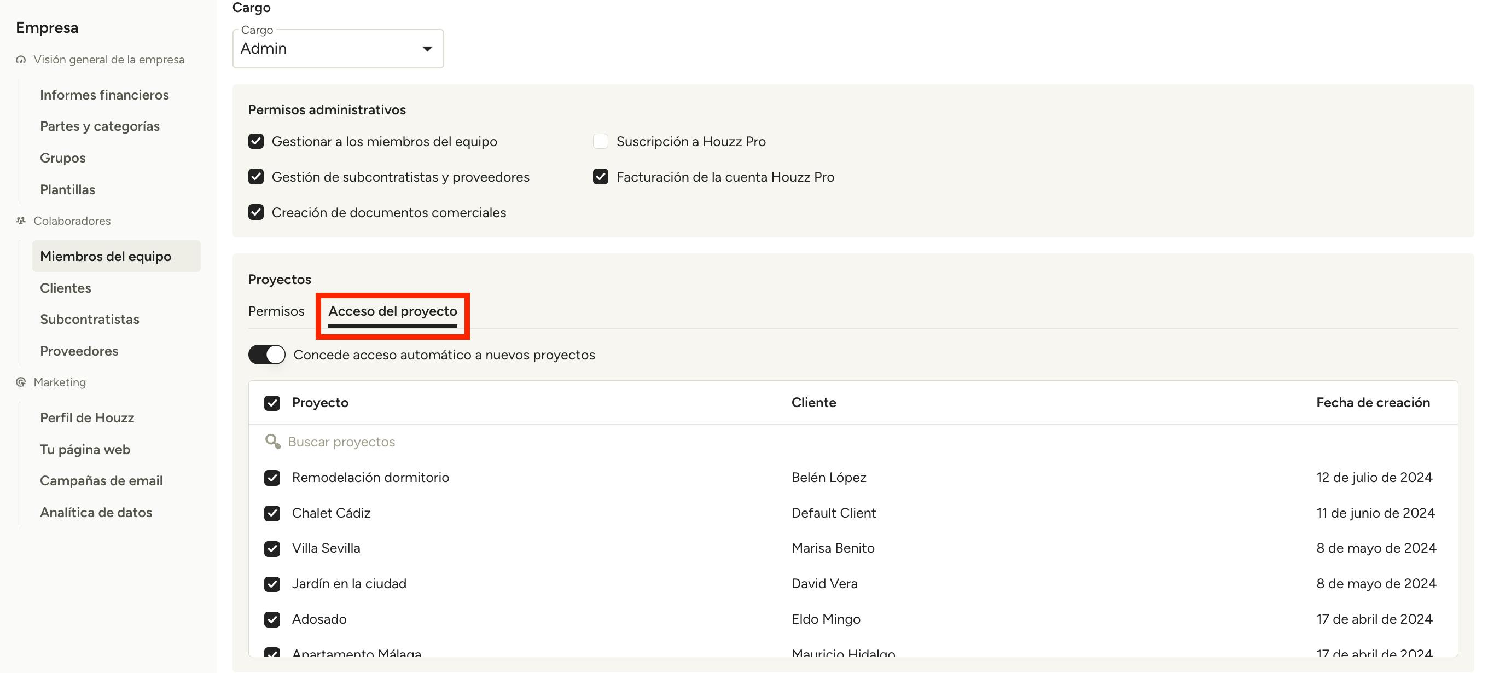Click the Visión general de la empresa icon

coord(21,60)
